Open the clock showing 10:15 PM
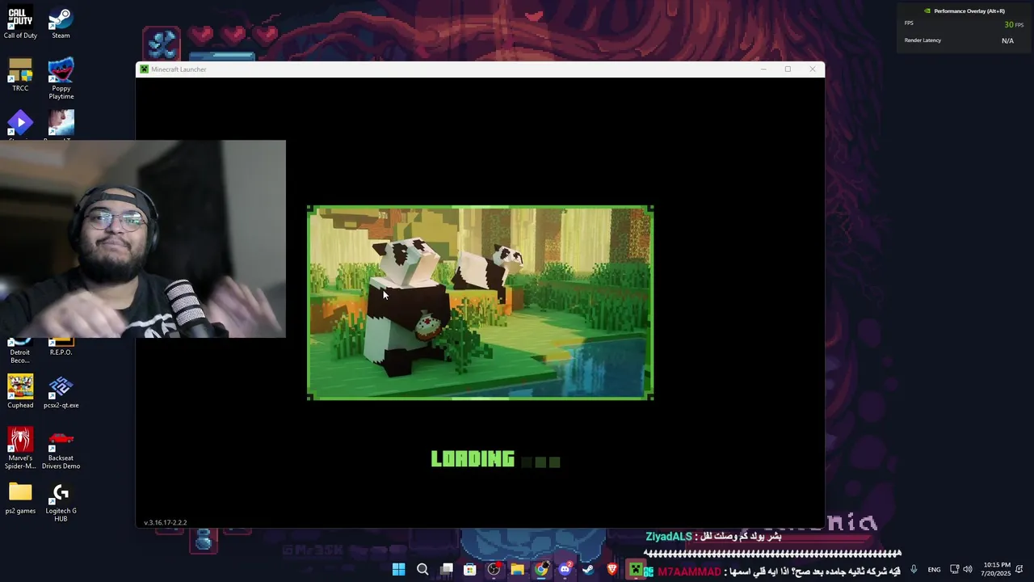The image size is (1034, 582). click(997, 569)
